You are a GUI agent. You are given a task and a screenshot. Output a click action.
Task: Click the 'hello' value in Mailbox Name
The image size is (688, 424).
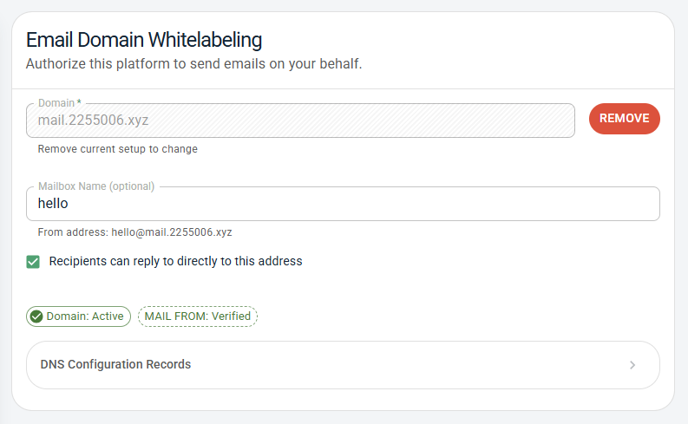53,204
